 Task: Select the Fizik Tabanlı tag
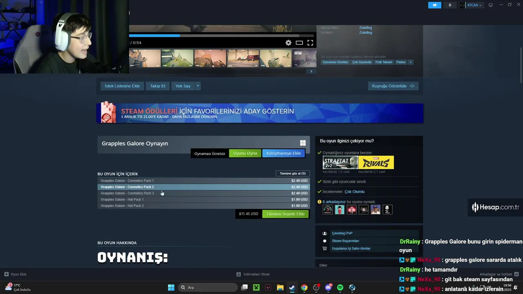pyautogui.click(x=384, y=62)
